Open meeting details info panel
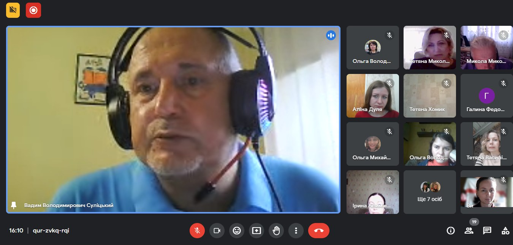This screenshot has height=245, width=513. (451, 231)
